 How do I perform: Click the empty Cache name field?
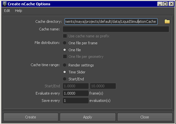tap(116, 29)
